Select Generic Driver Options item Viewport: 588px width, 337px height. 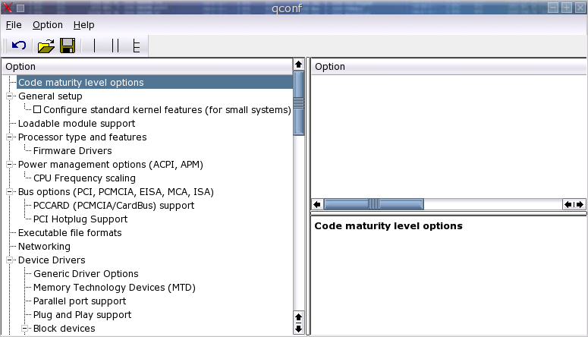pos(86,273)
